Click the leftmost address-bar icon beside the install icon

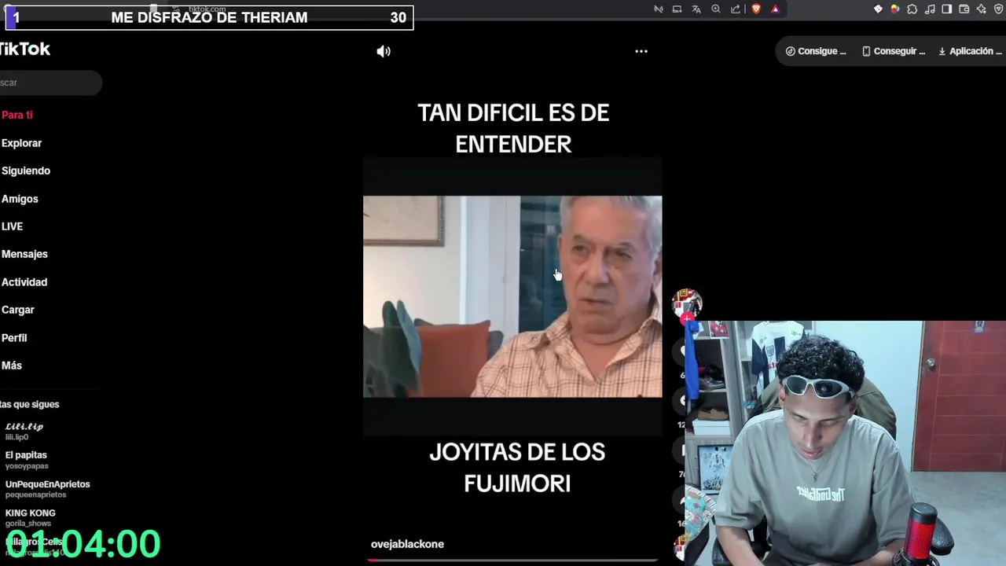click(x=659, y=9)
